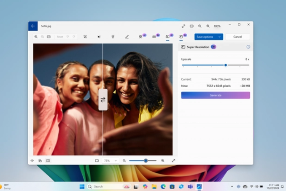
Task: Select the Crop tool in the editing toolbar
Action: [85, 37]
